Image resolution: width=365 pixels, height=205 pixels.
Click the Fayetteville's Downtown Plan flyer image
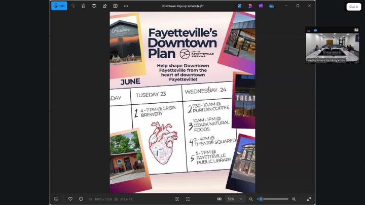click(x=182, y=102)
